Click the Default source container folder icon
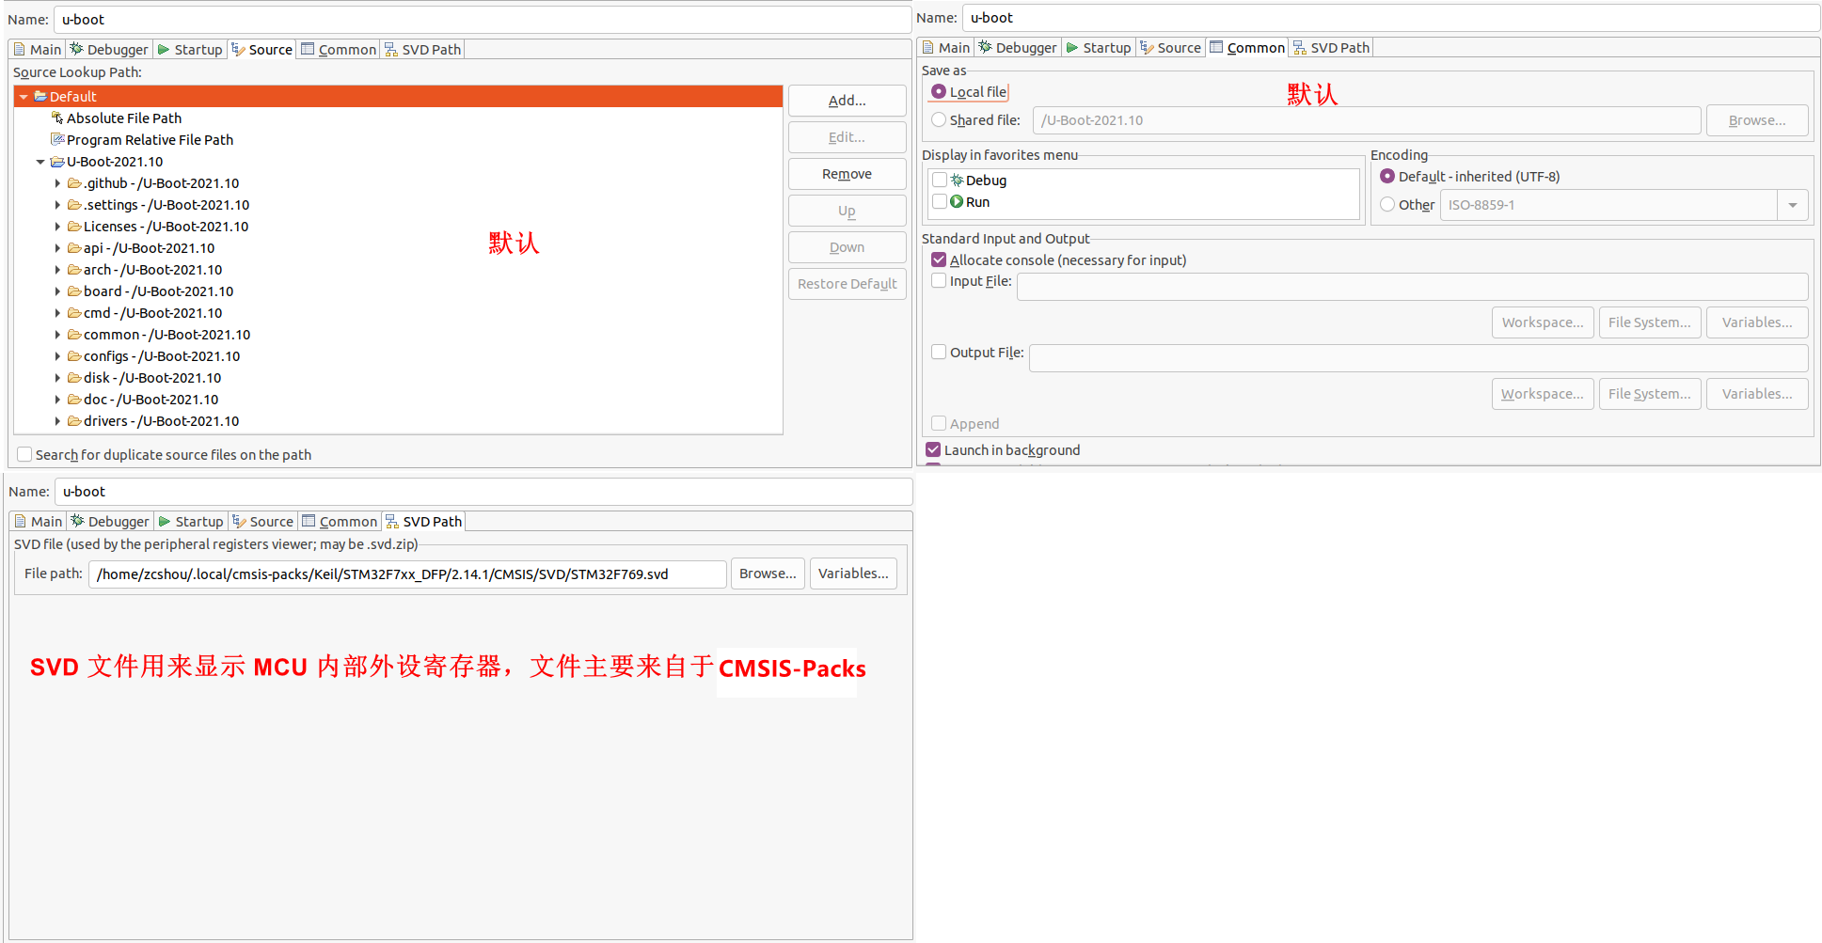The image size is (1822, 943). (40, 97)
